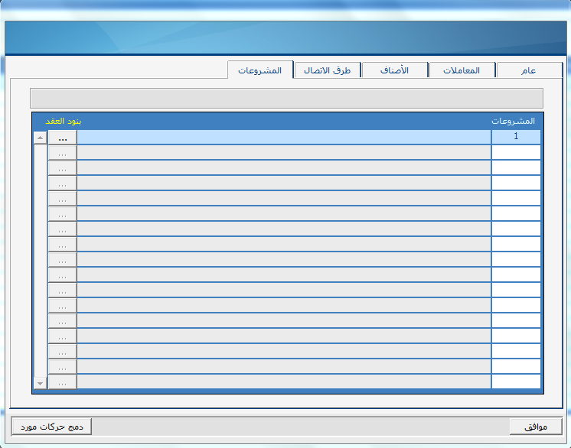Screen dimensions: 571x448
Task: Select the project cell containing 1
Action: pyautogui.click(x=516, y=137)
